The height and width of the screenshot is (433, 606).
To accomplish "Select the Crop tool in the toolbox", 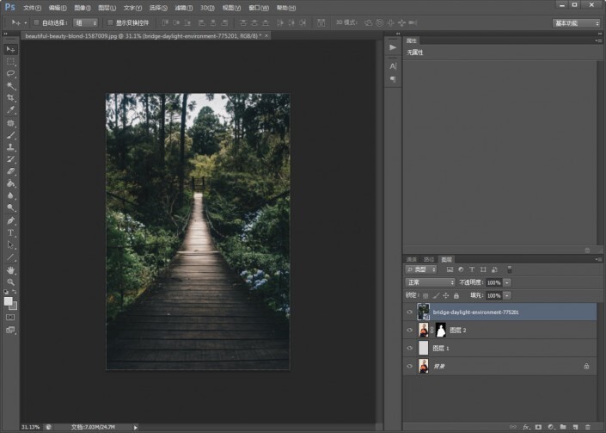I will [x=11, y=98].
